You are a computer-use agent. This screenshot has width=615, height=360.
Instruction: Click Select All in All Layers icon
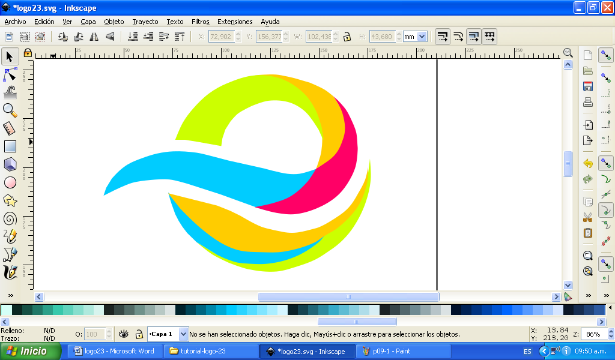click(24, 37)
